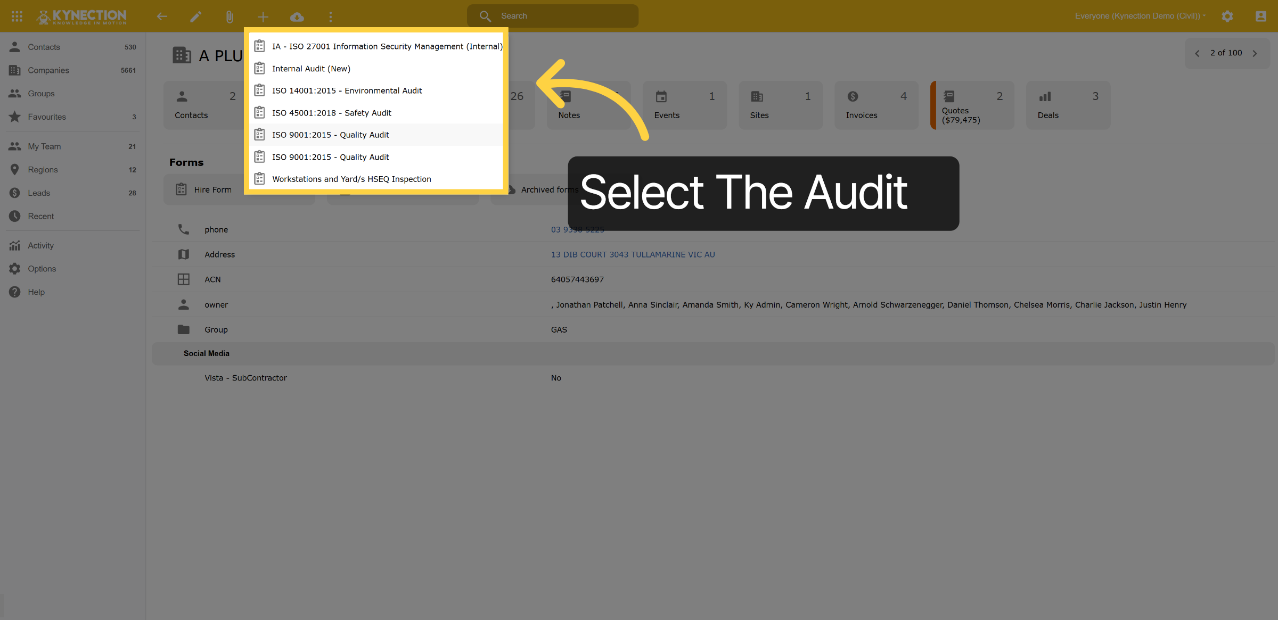Open Groups in the sidebar
Screen dimensions: 1278x620
(73, 94)
